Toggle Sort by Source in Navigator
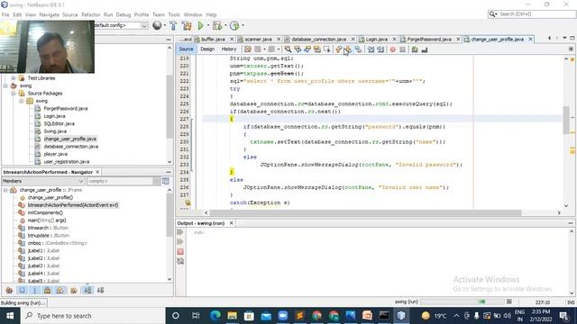Image resolution: width=577 pixels, height=324 pixels. point(100,290)
